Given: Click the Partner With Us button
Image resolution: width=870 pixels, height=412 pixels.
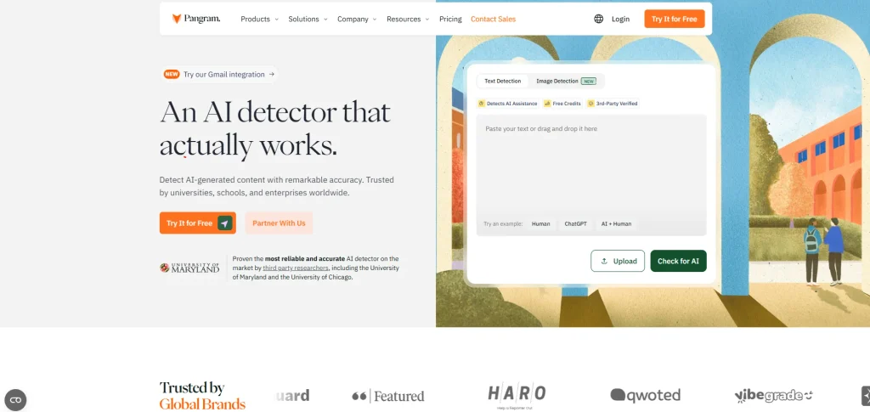Looking at the screenshot, I should [x=279, y=223].
